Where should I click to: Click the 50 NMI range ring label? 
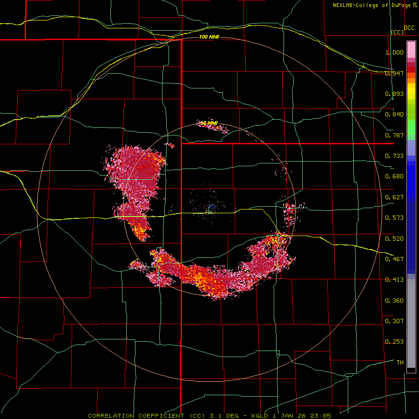click(209, 123)
